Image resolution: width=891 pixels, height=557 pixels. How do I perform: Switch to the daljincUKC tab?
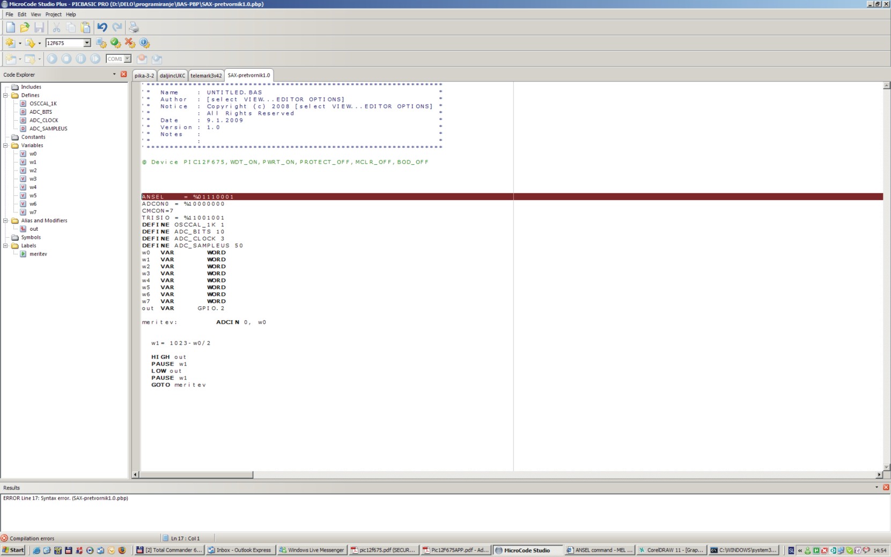coord(172,76)
